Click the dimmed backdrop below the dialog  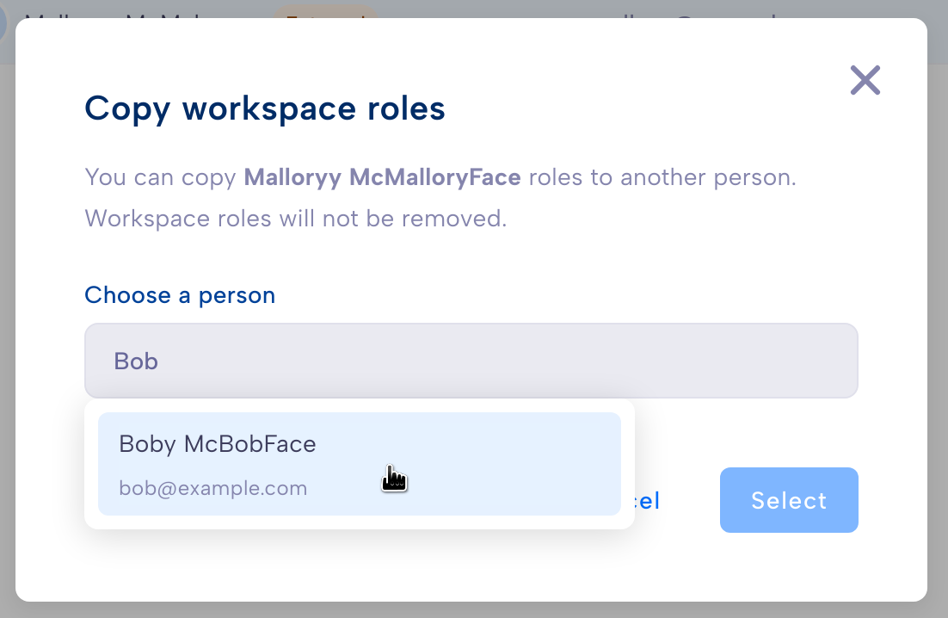pos(474,609)
